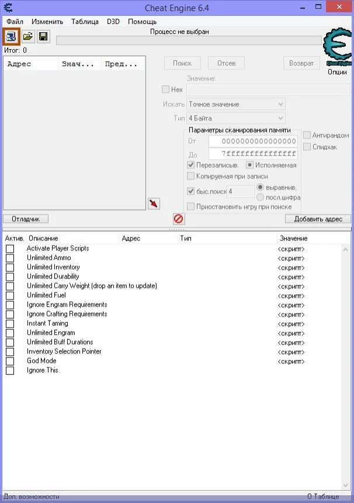354x503 pixels.
Task: Click down arrow of cheat table scrollbar
Action: pyautogui.click(x=345, y=485)
